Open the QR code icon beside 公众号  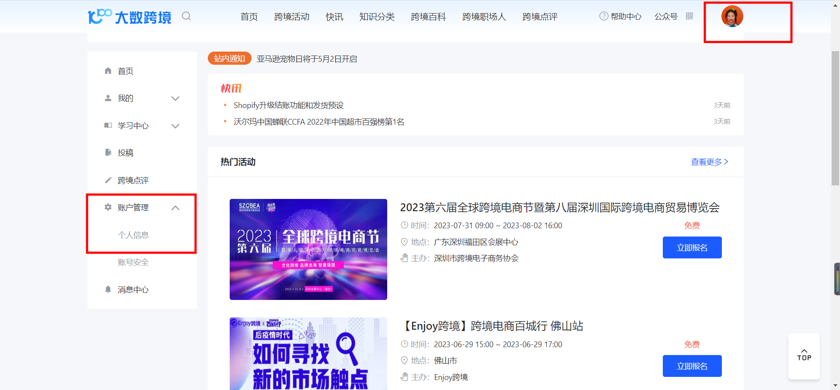[x=689, y=16]
